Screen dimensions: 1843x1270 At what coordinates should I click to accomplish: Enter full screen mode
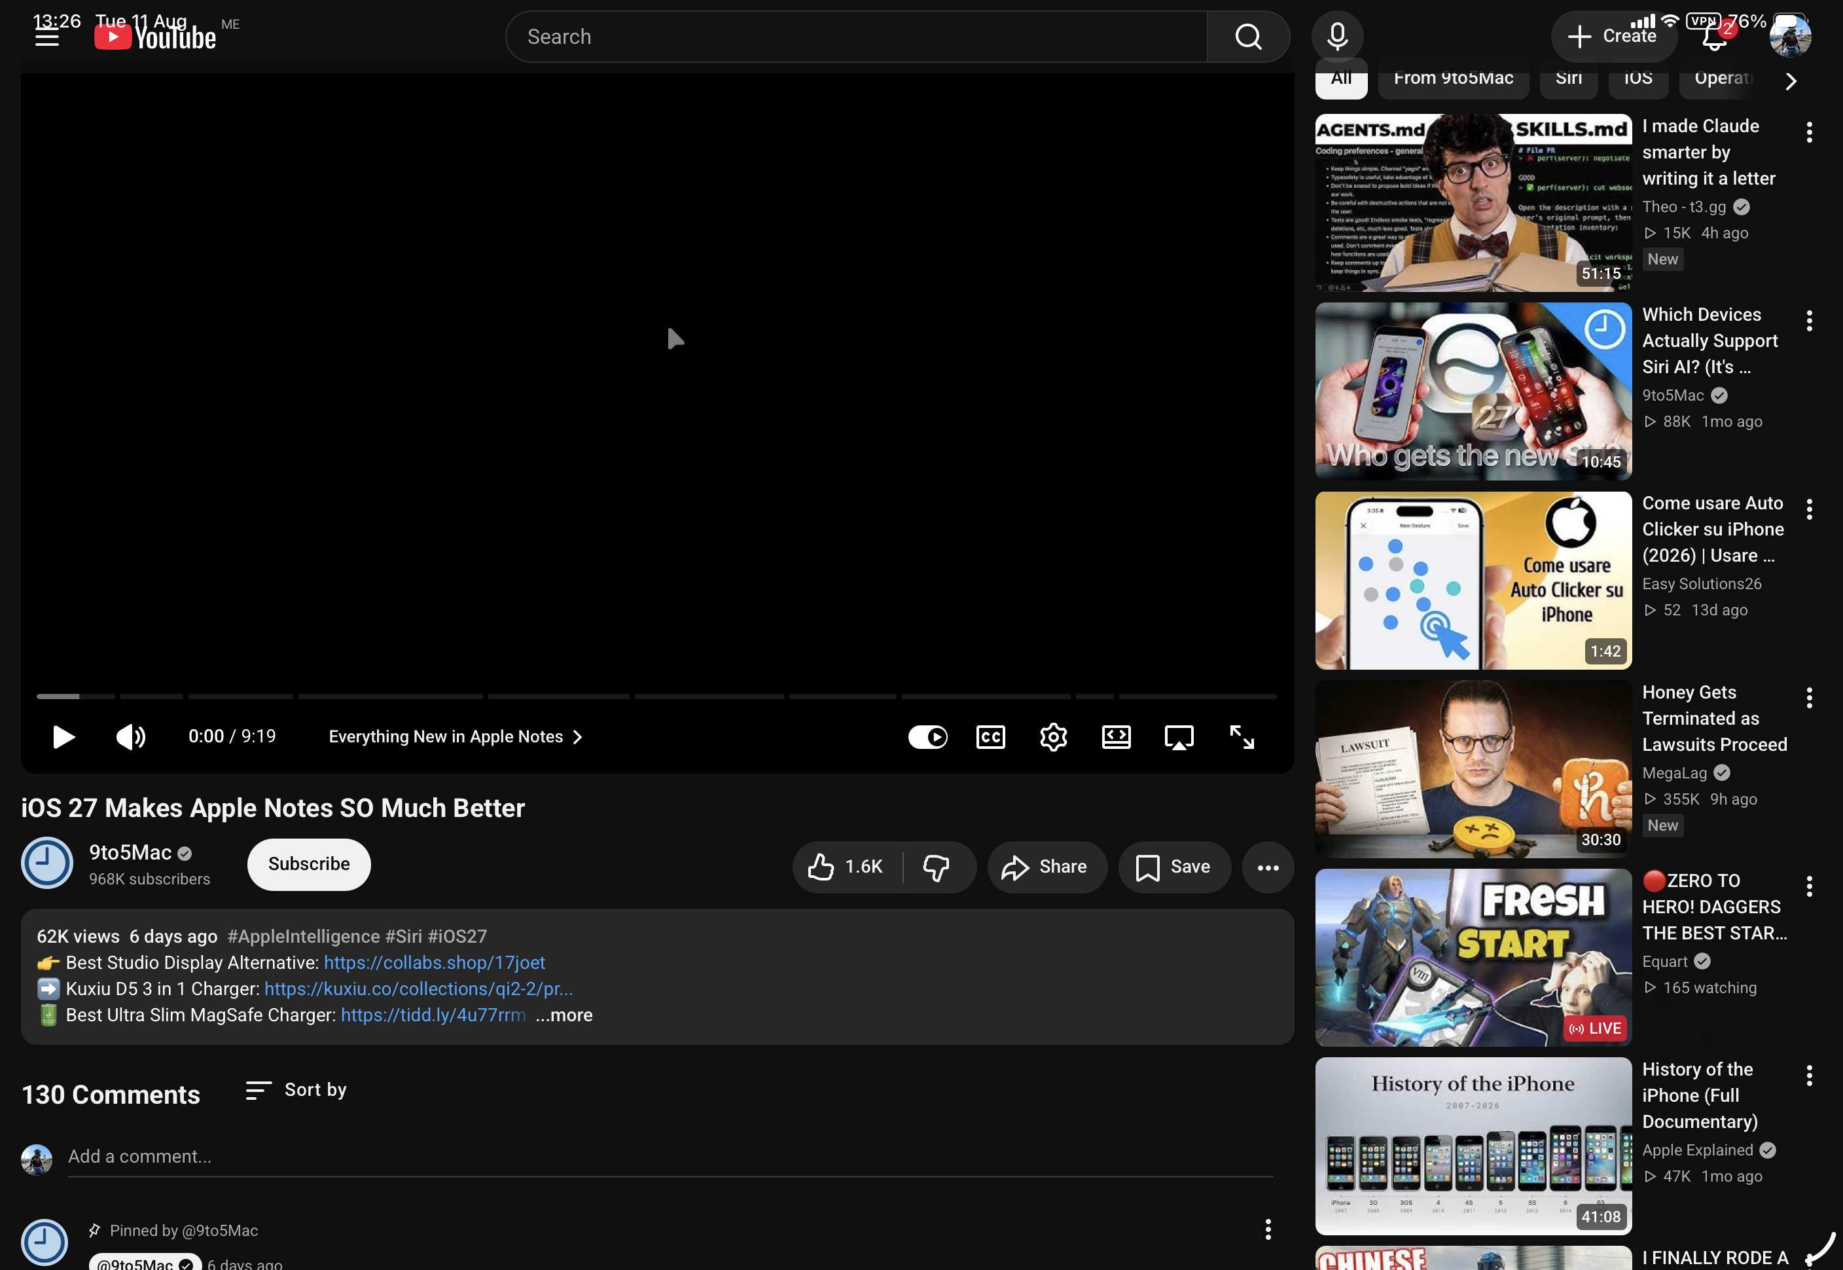click(1242, 737)
